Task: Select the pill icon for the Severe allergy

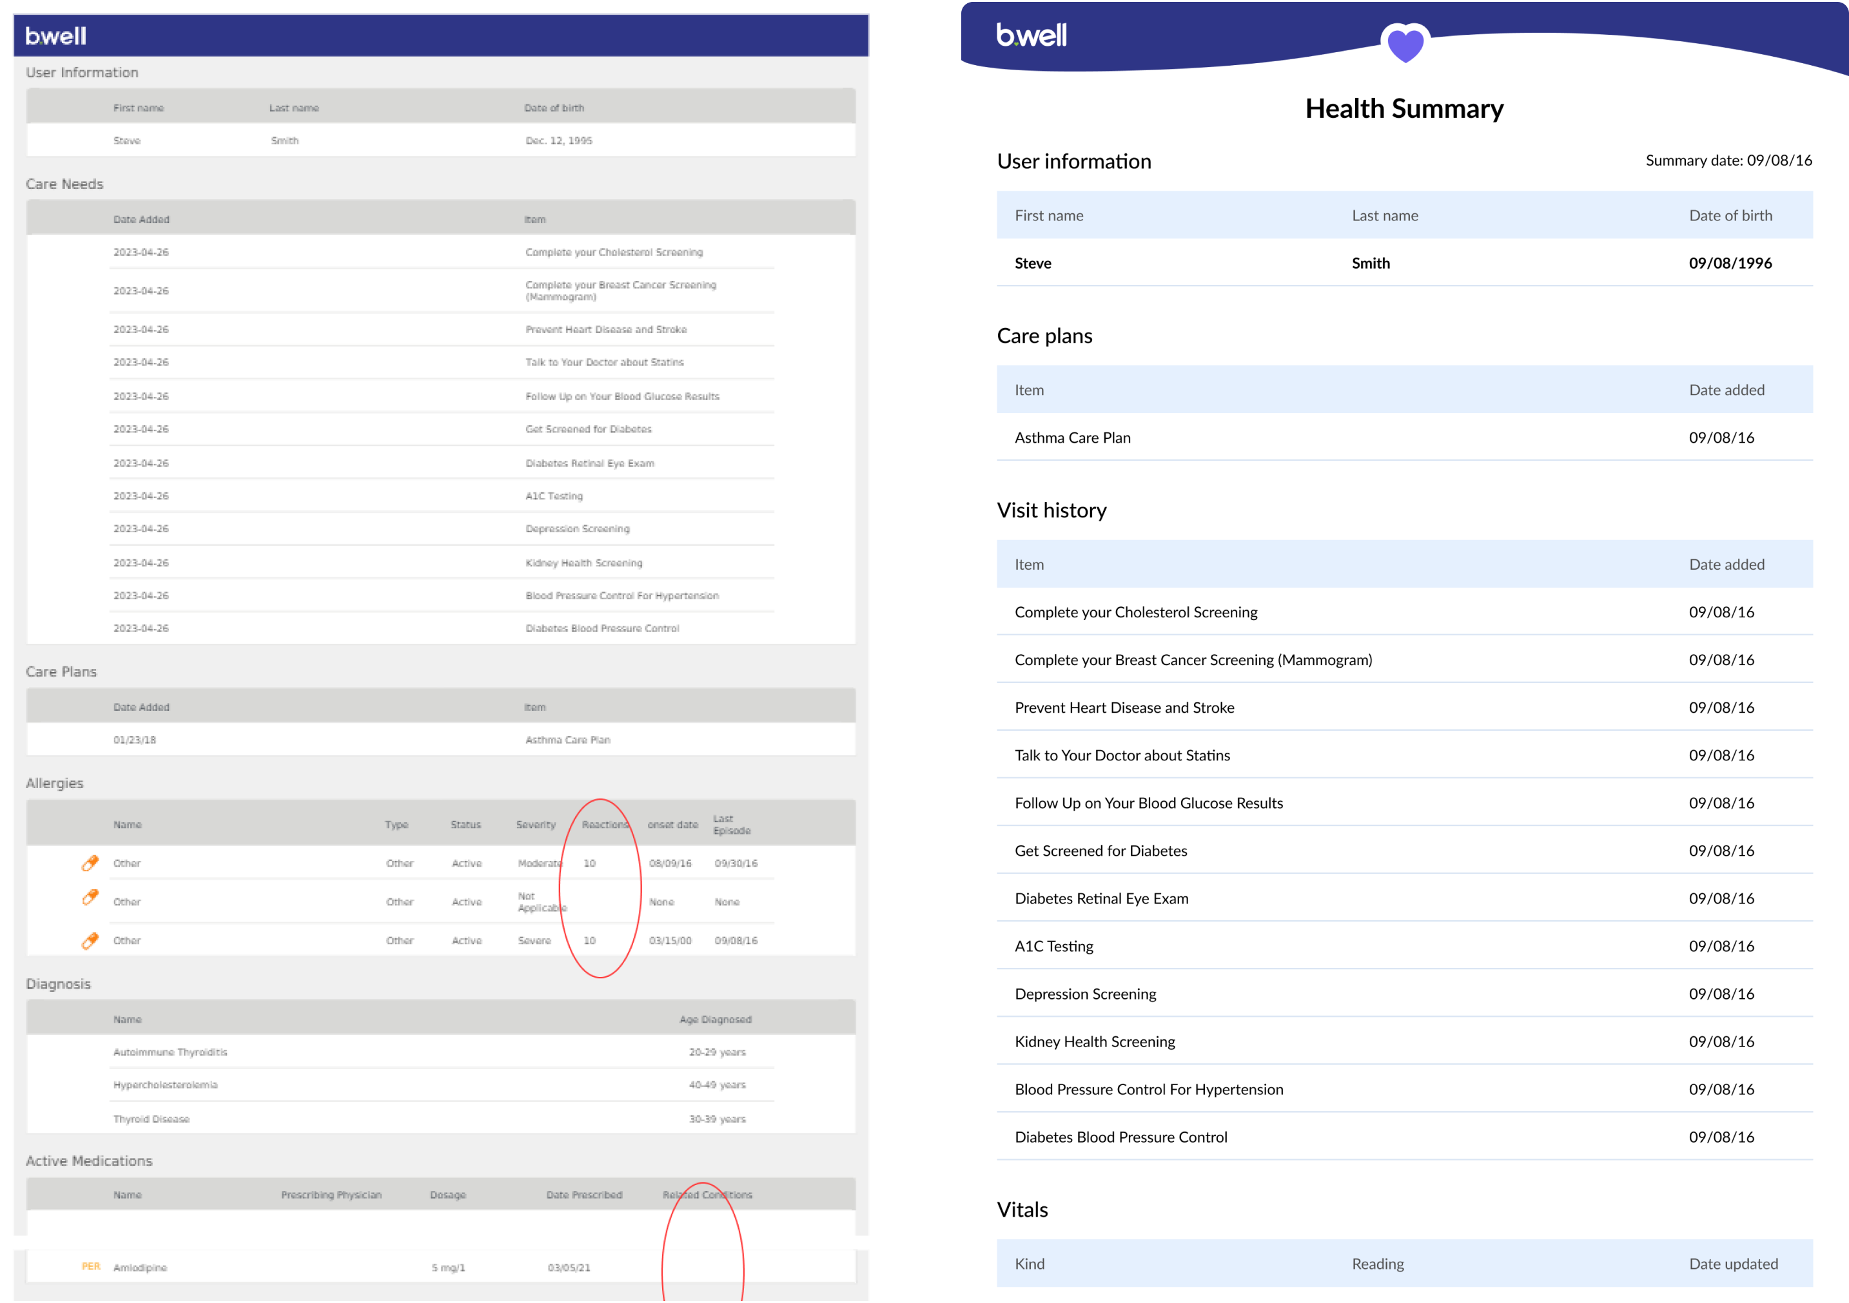Action: coord(90,940)
